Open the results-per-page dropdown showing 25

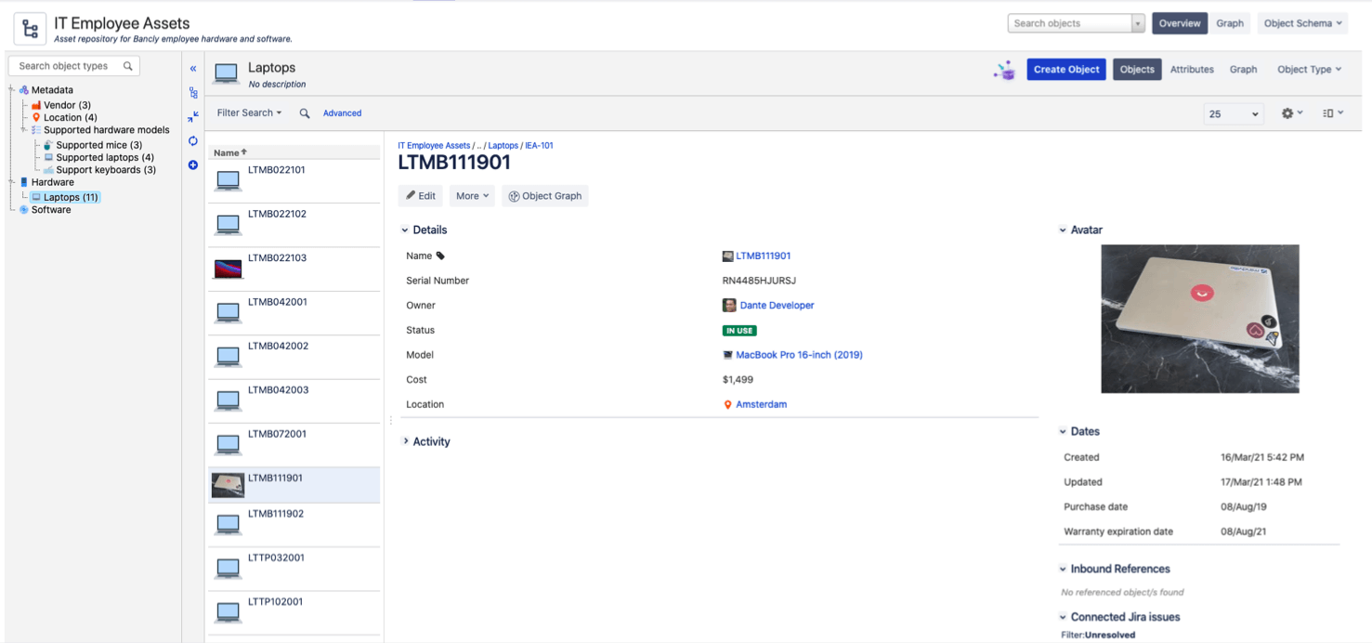tap(1233, 112)
